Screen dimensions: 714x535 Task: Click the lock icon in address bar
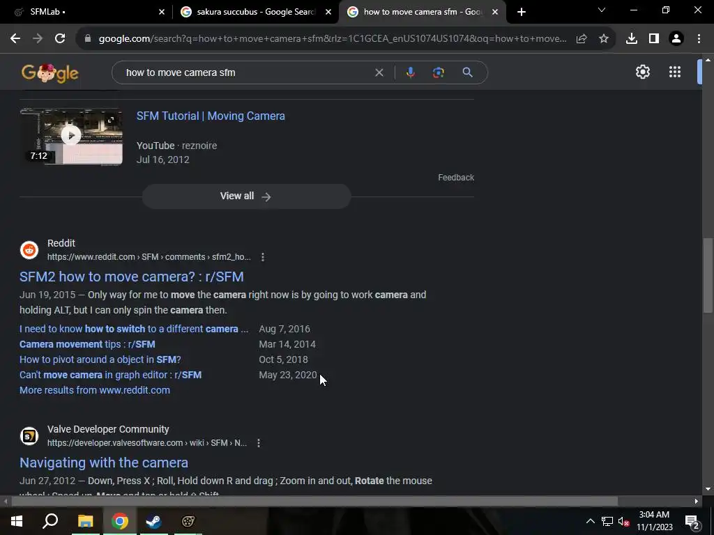point(88,39)
